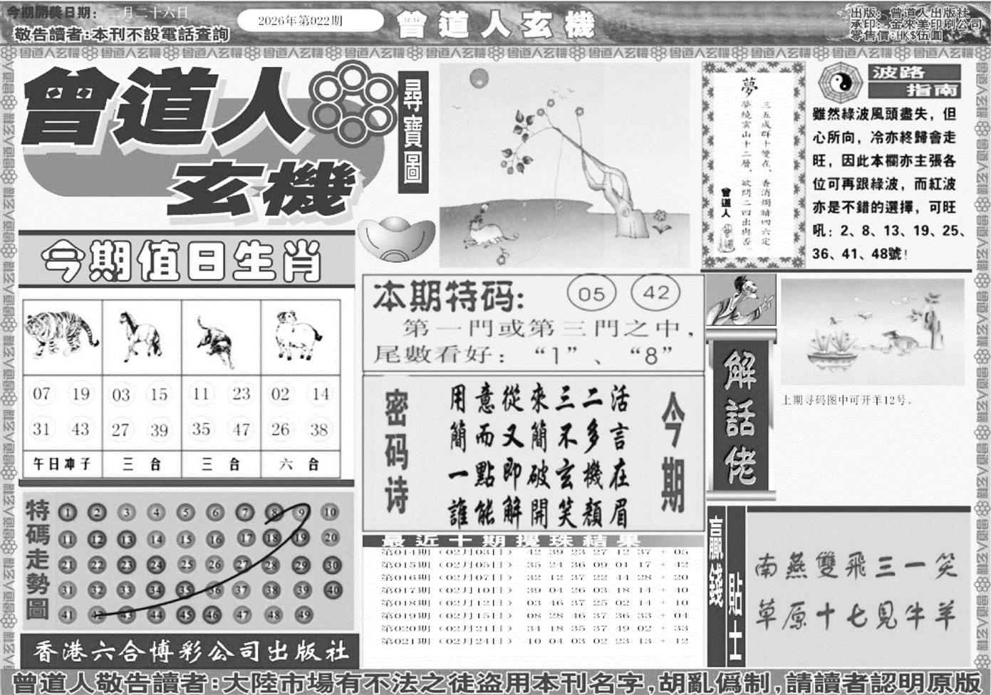The width and height of the screenshot is (991, 695).
Task: Click the circled special number 42
Action: [x=655, y=293]
